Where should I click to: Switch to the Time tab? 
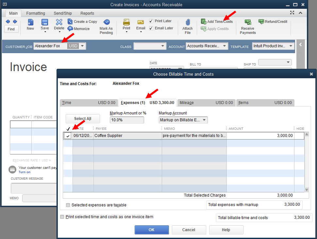click(89, 103)
